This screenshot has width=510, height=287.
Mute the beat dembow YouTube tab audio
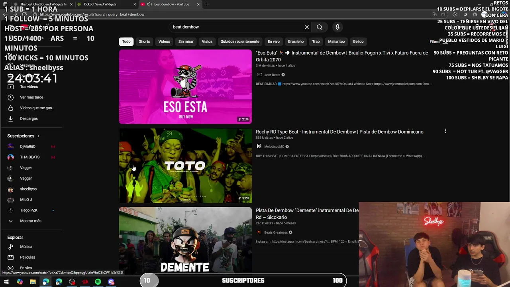click(x=149, y=4)
